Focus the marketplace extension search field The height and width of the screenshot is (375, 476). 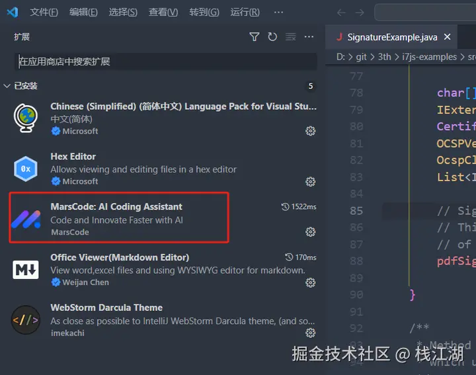coord(166,62)
